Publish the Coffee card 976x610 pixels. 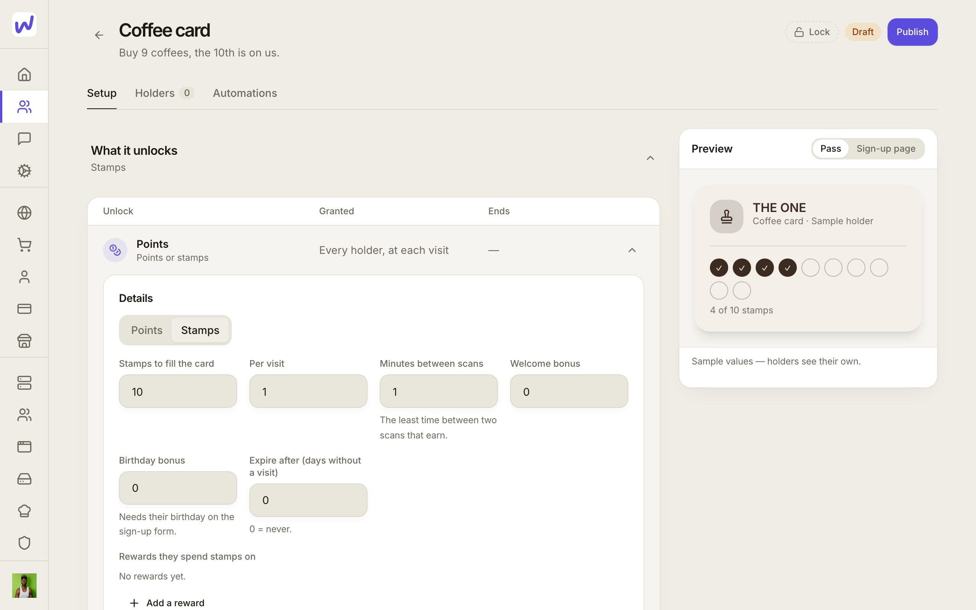pos(912,32)
